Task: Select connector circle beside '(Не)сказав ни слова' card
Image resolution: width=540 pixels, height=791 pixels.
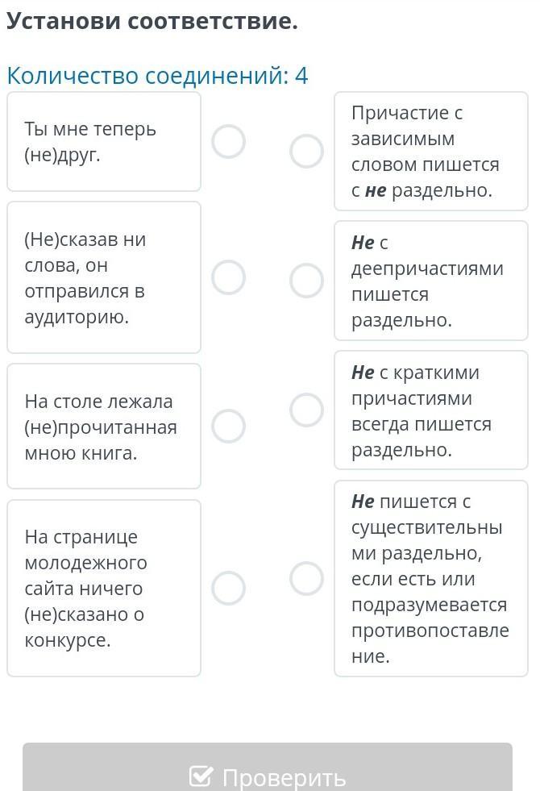Action: tap(229, 277)
